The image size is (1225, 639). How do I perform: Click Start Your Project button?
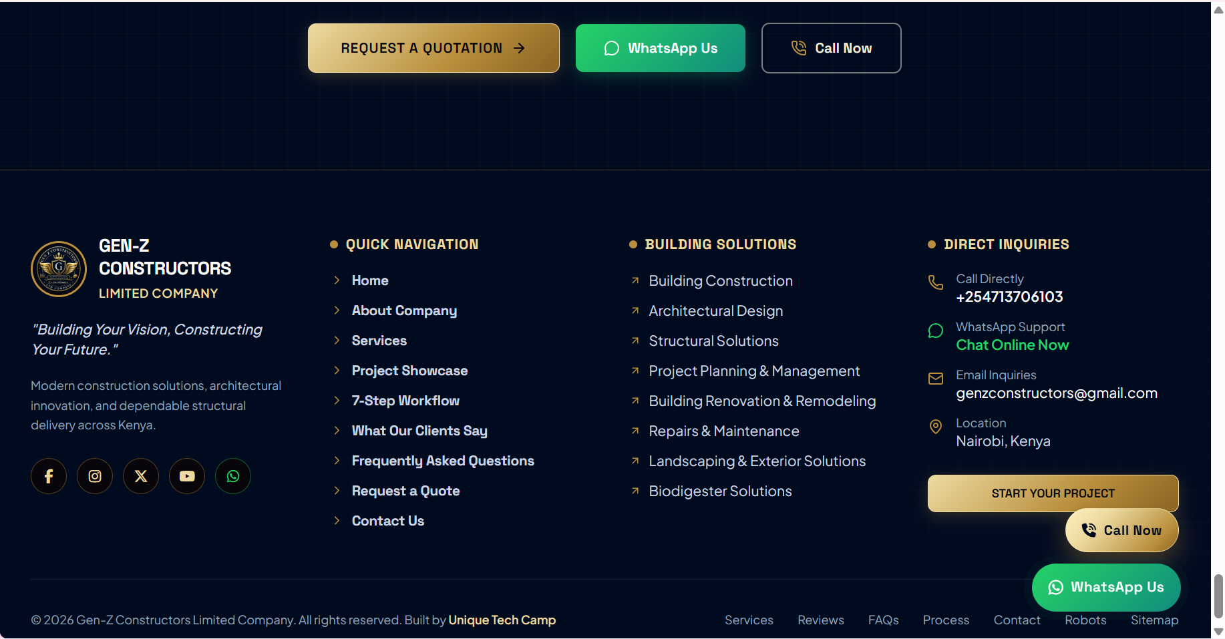tap(1053, 493)
